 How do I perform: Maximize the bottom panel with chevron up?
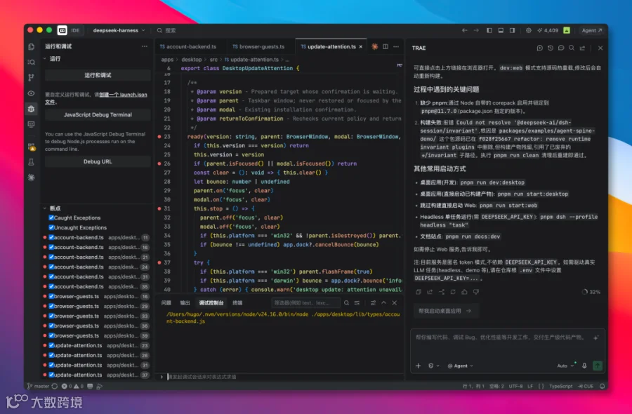[383, 303]
